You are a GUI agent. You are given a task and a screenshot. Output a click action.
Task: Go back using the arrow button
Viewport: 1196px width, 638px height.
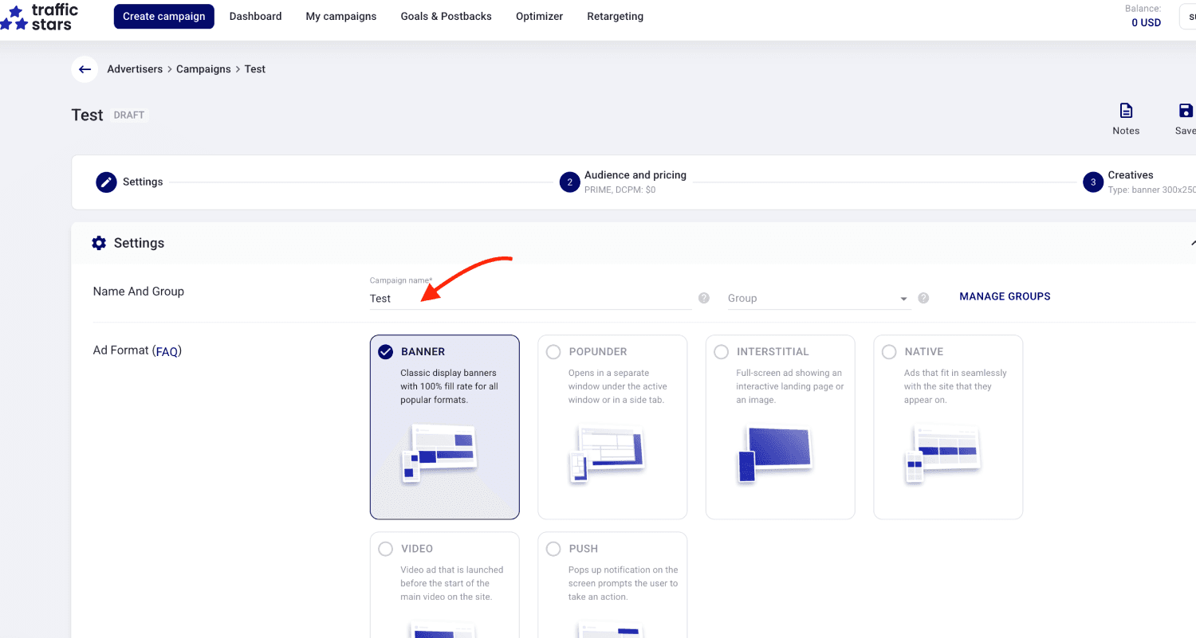[85, 69]
